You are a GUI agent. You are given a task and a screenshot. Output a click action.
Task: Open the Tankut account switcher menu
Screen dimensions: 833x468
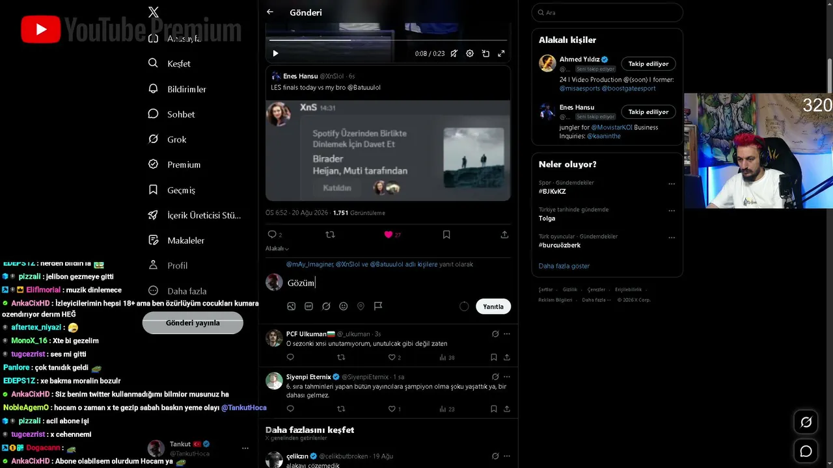198,448
